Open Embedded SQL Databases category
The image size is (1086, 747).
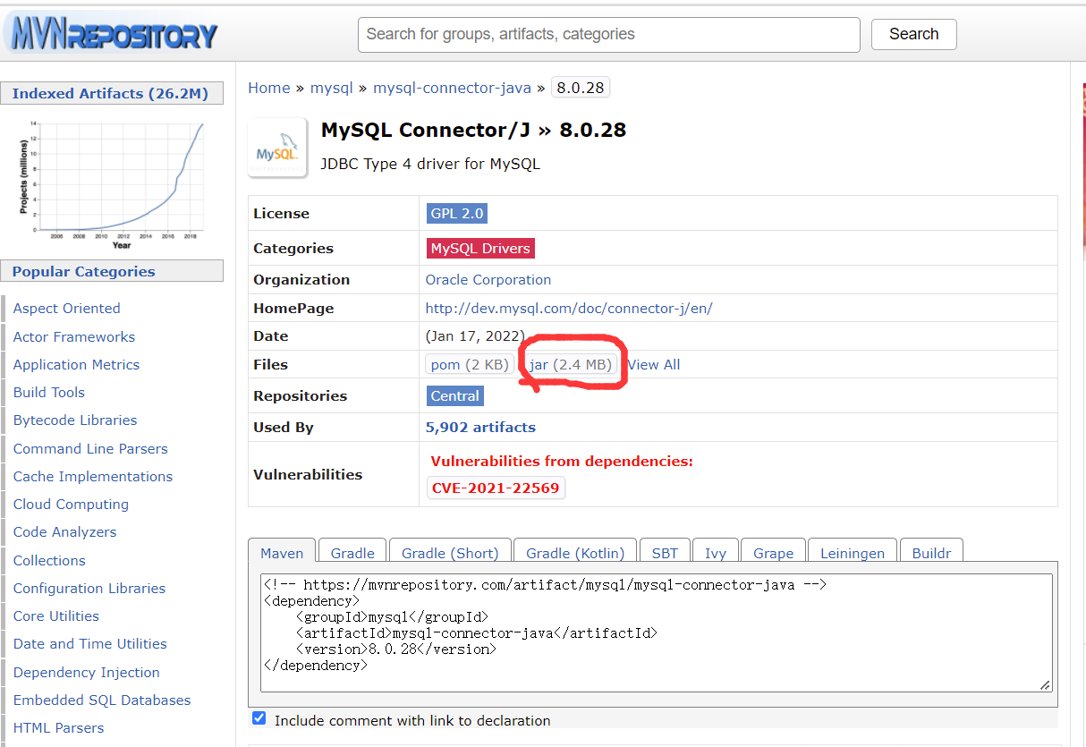coord(102,700)
